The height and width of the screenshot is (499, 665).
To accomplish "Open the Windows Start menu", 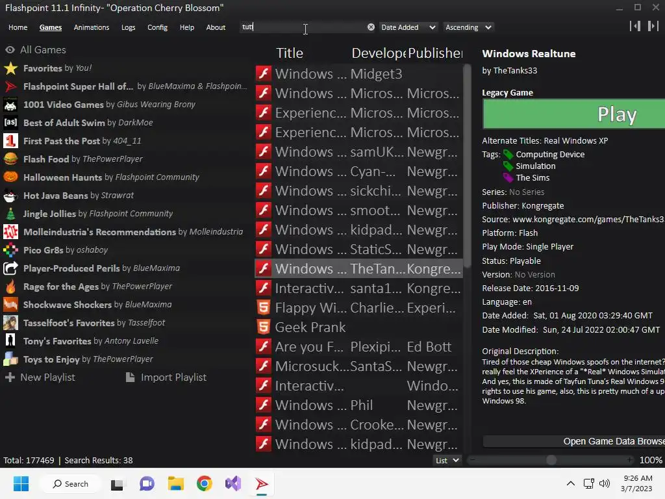I will (21, 483).
